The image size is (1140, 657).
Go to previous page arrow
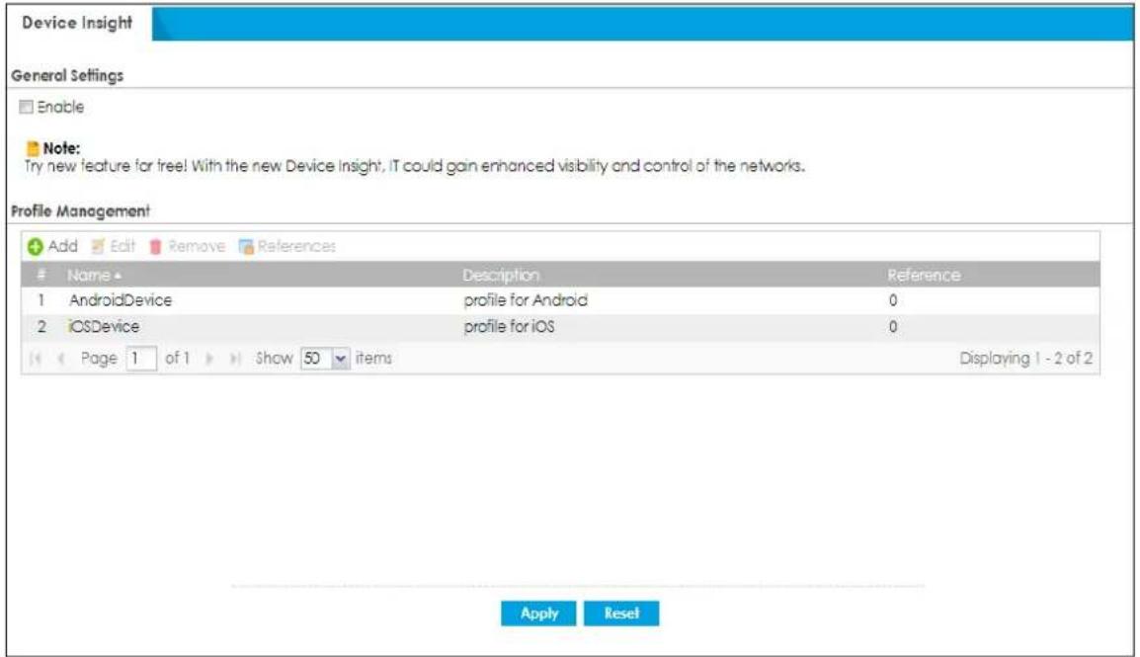[61, 359]
